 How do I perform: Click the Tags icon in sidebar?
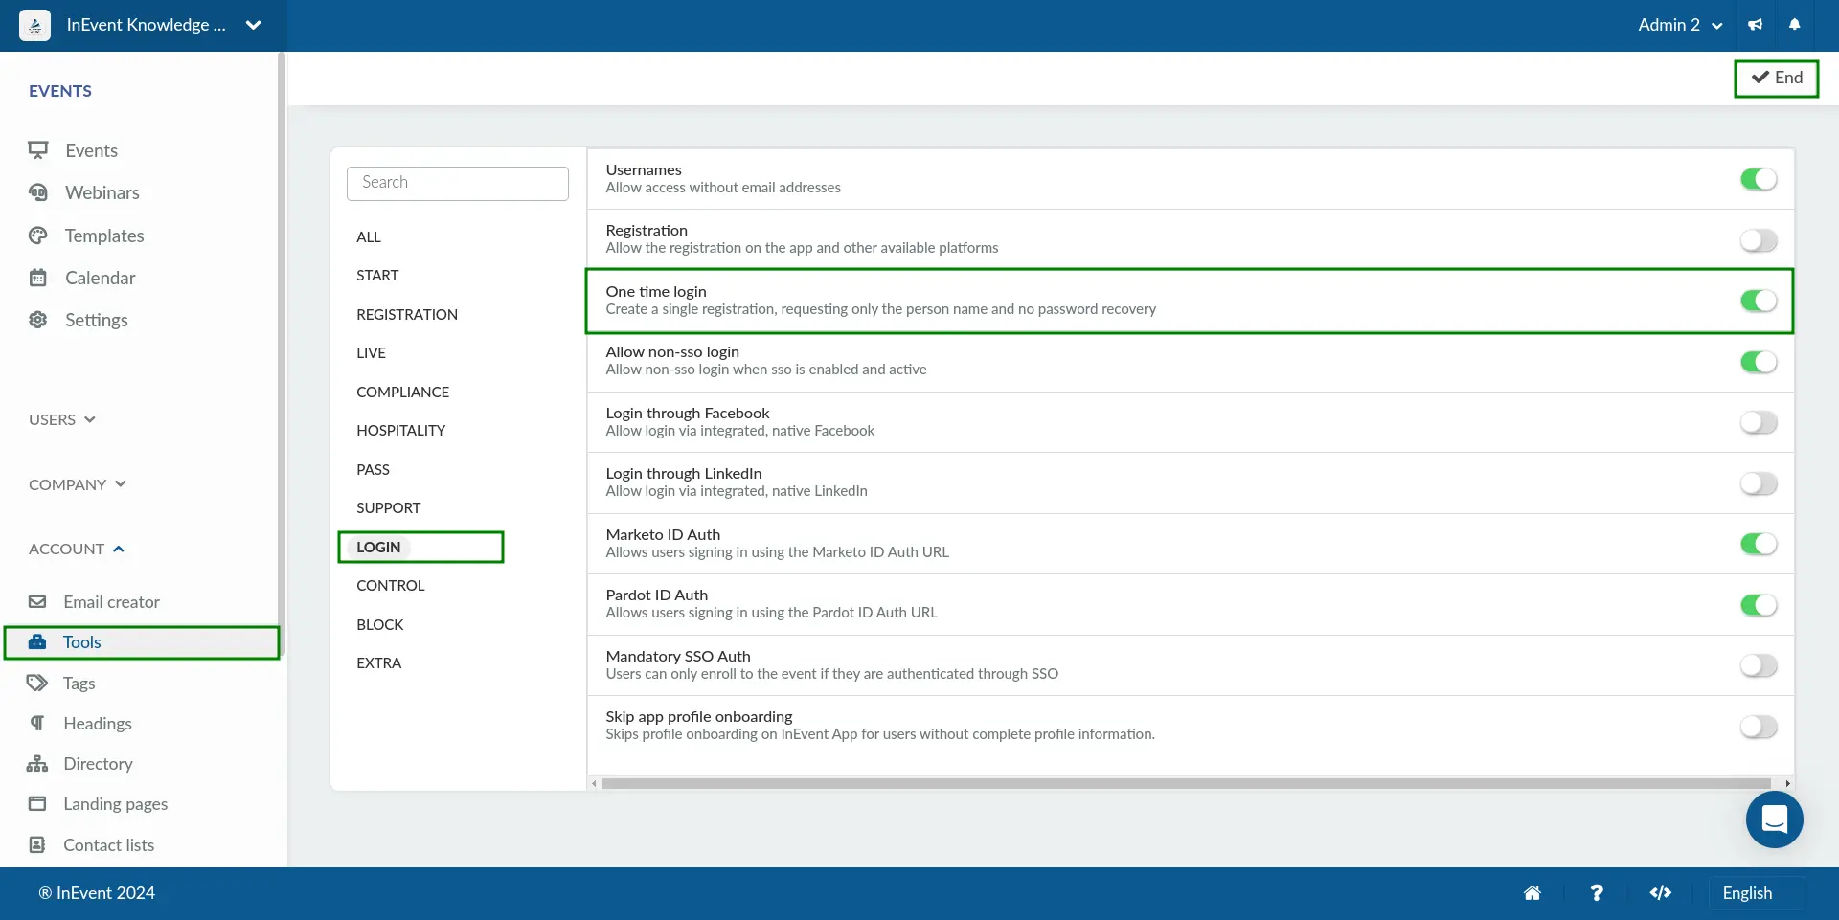pos(37,684)
